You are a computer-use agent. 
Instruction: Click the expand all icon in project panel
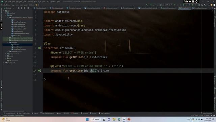(x=22, y=8)
